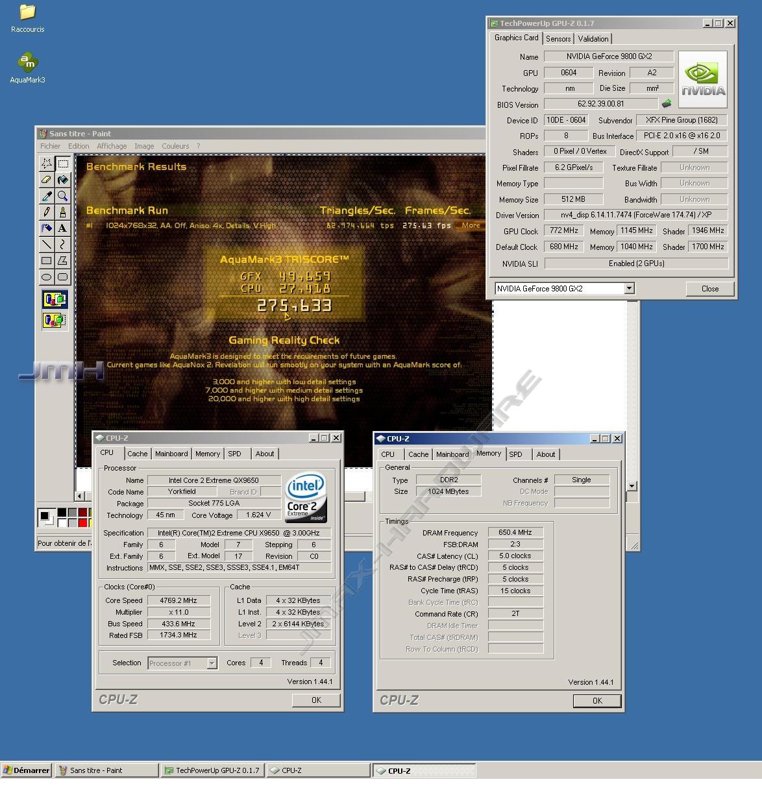Image resolution: width=762 pixels, height=810 pixels.
Task: Pick the bright red color swatch
Action: point(82,522)
